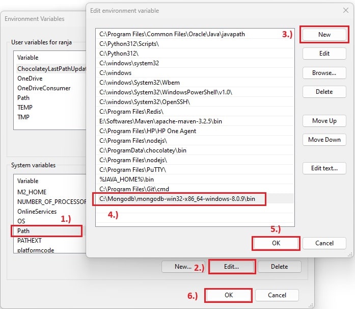355x309 pixels.
Task: Select the apache-maven-3.2.5\bin entry
Action: (195, 121)
